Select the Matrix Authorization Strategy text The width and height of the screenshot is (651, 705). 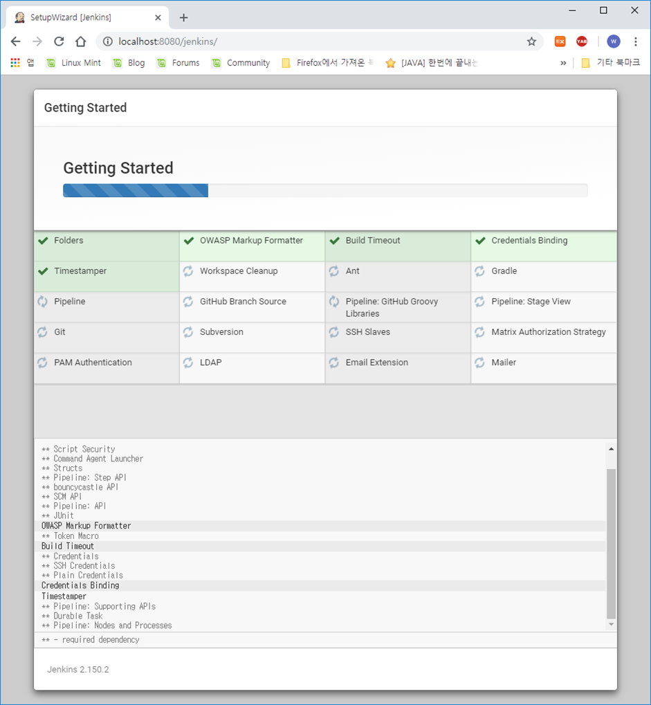549,332
